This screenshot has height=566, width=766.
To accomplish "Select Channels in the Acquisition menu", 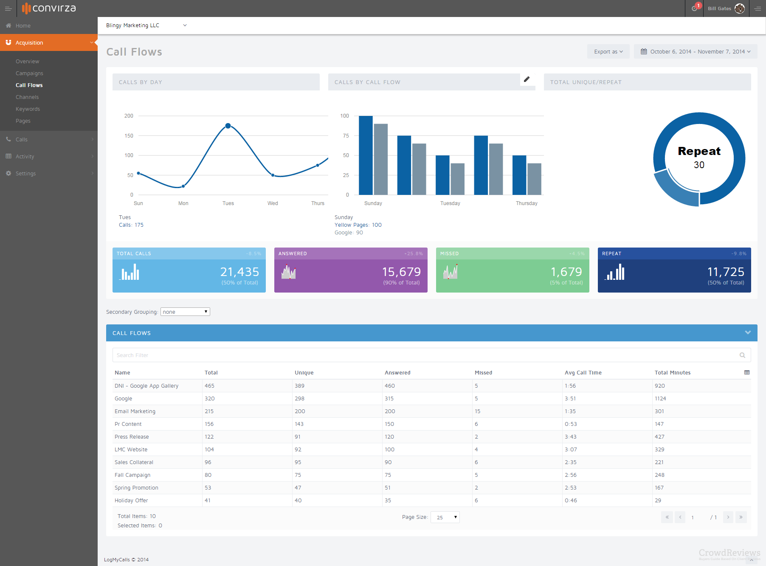I will (x=27, y=97).
